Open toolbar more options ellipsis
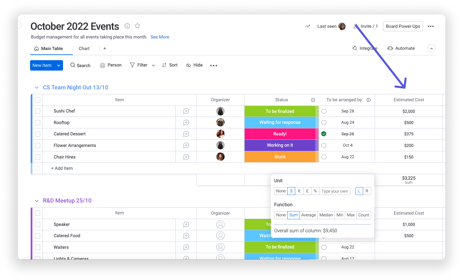 coord(214,66)
